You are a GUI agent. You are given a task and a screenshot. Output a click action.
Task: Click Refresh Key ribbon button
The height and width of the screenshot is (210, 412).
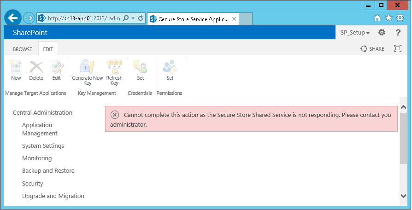pos(114,72)
